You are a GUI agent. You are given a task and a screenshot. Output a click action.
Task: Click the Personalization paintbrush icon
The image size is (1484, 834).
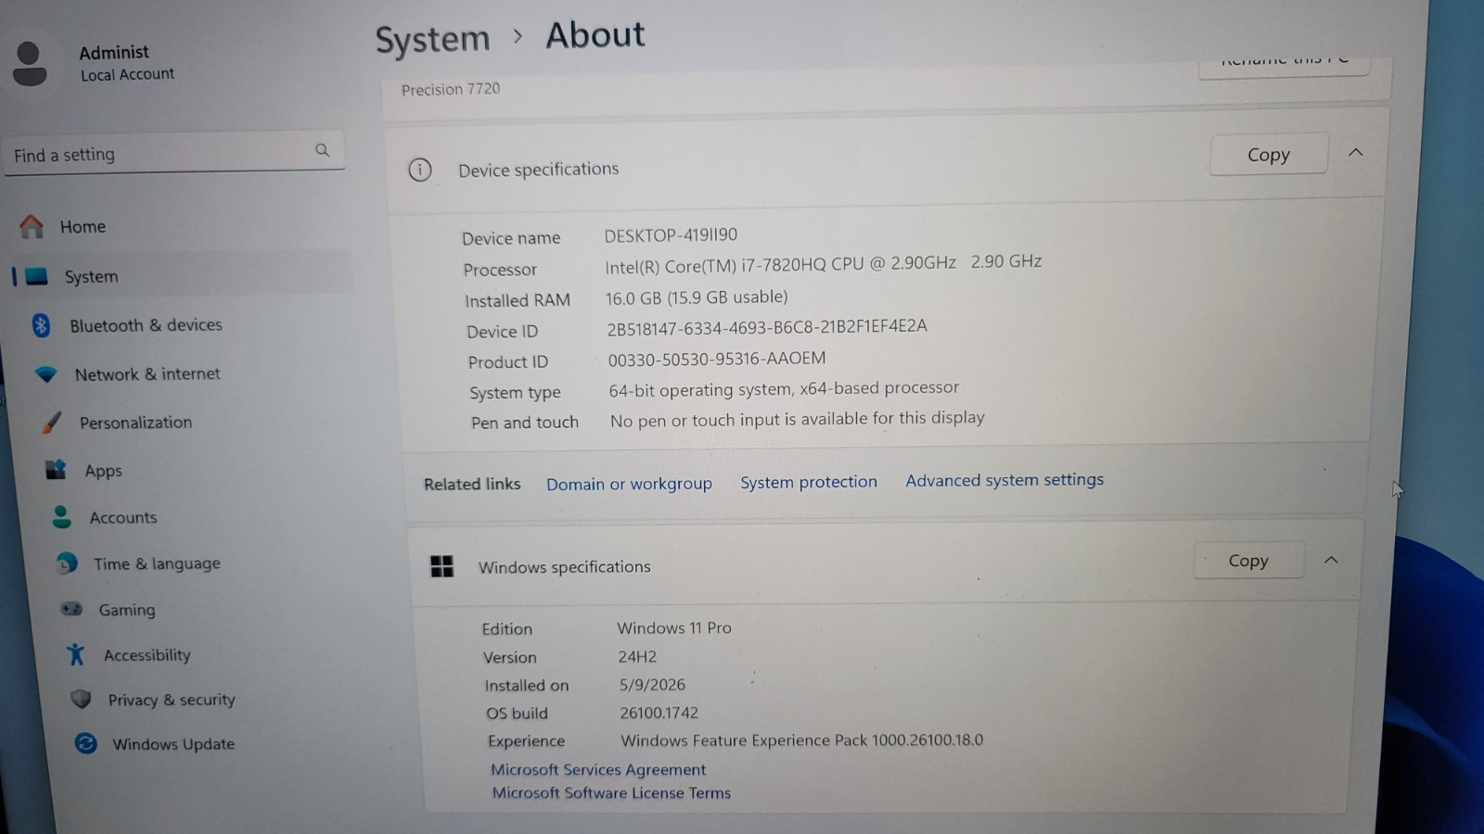(x=52, y=423)
